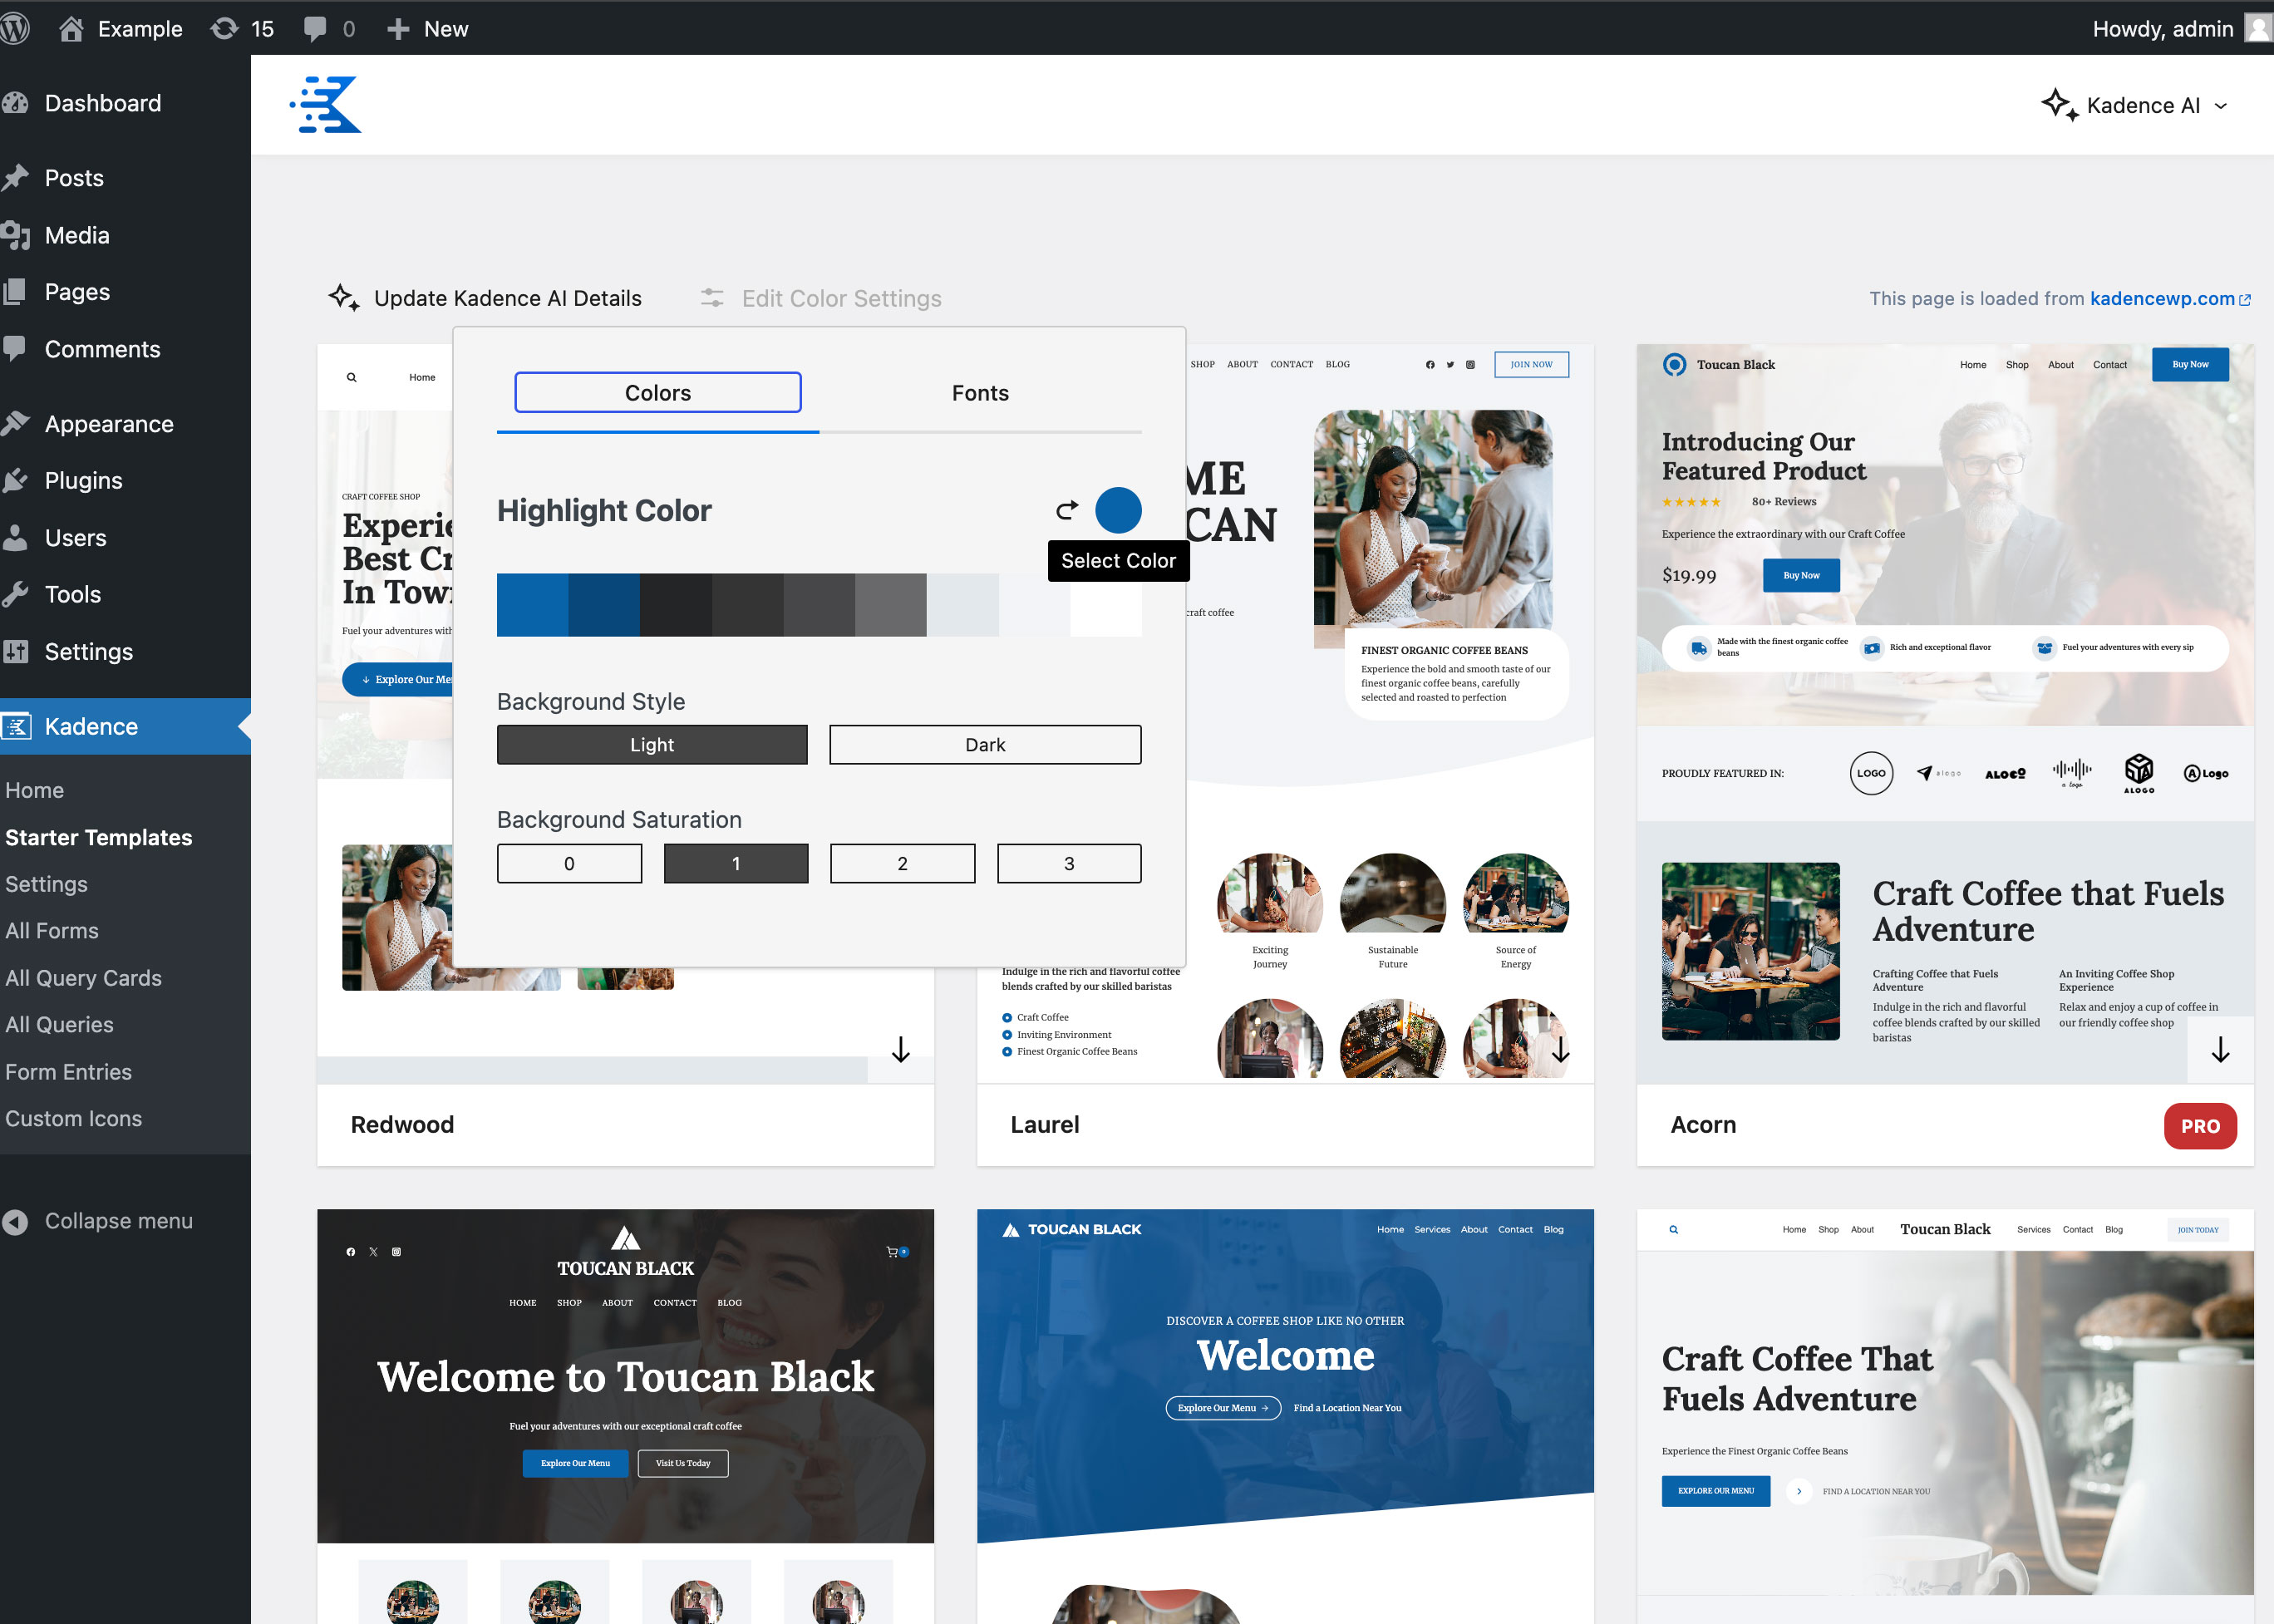The height and width of the screenshot is (1624, 2274).
Task: Click the redo arrow next to Highlight Color
Action: [1066, 510]
